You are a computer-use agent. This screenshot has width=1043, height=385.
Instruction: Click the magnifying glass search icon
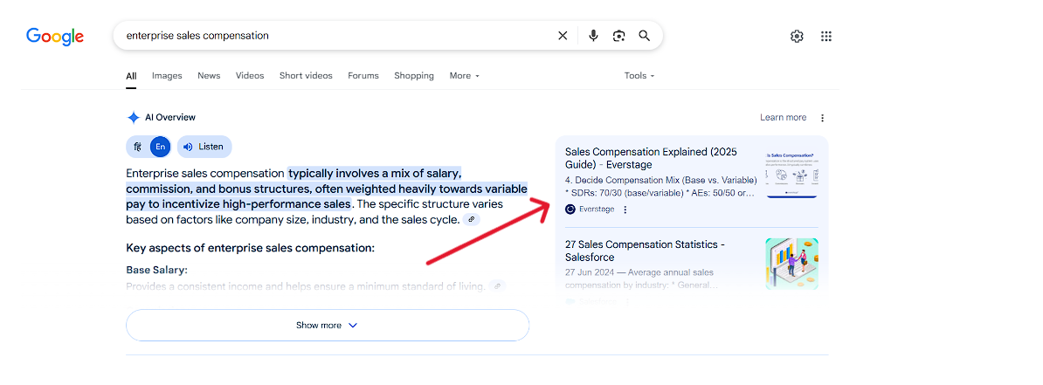644,36
